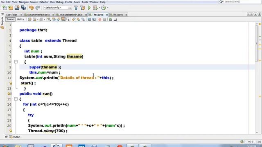The height and width of the screenshot is (147, 262).
Task: Click the Last Edit toolbar icon
Action: (x=29, y=20)
